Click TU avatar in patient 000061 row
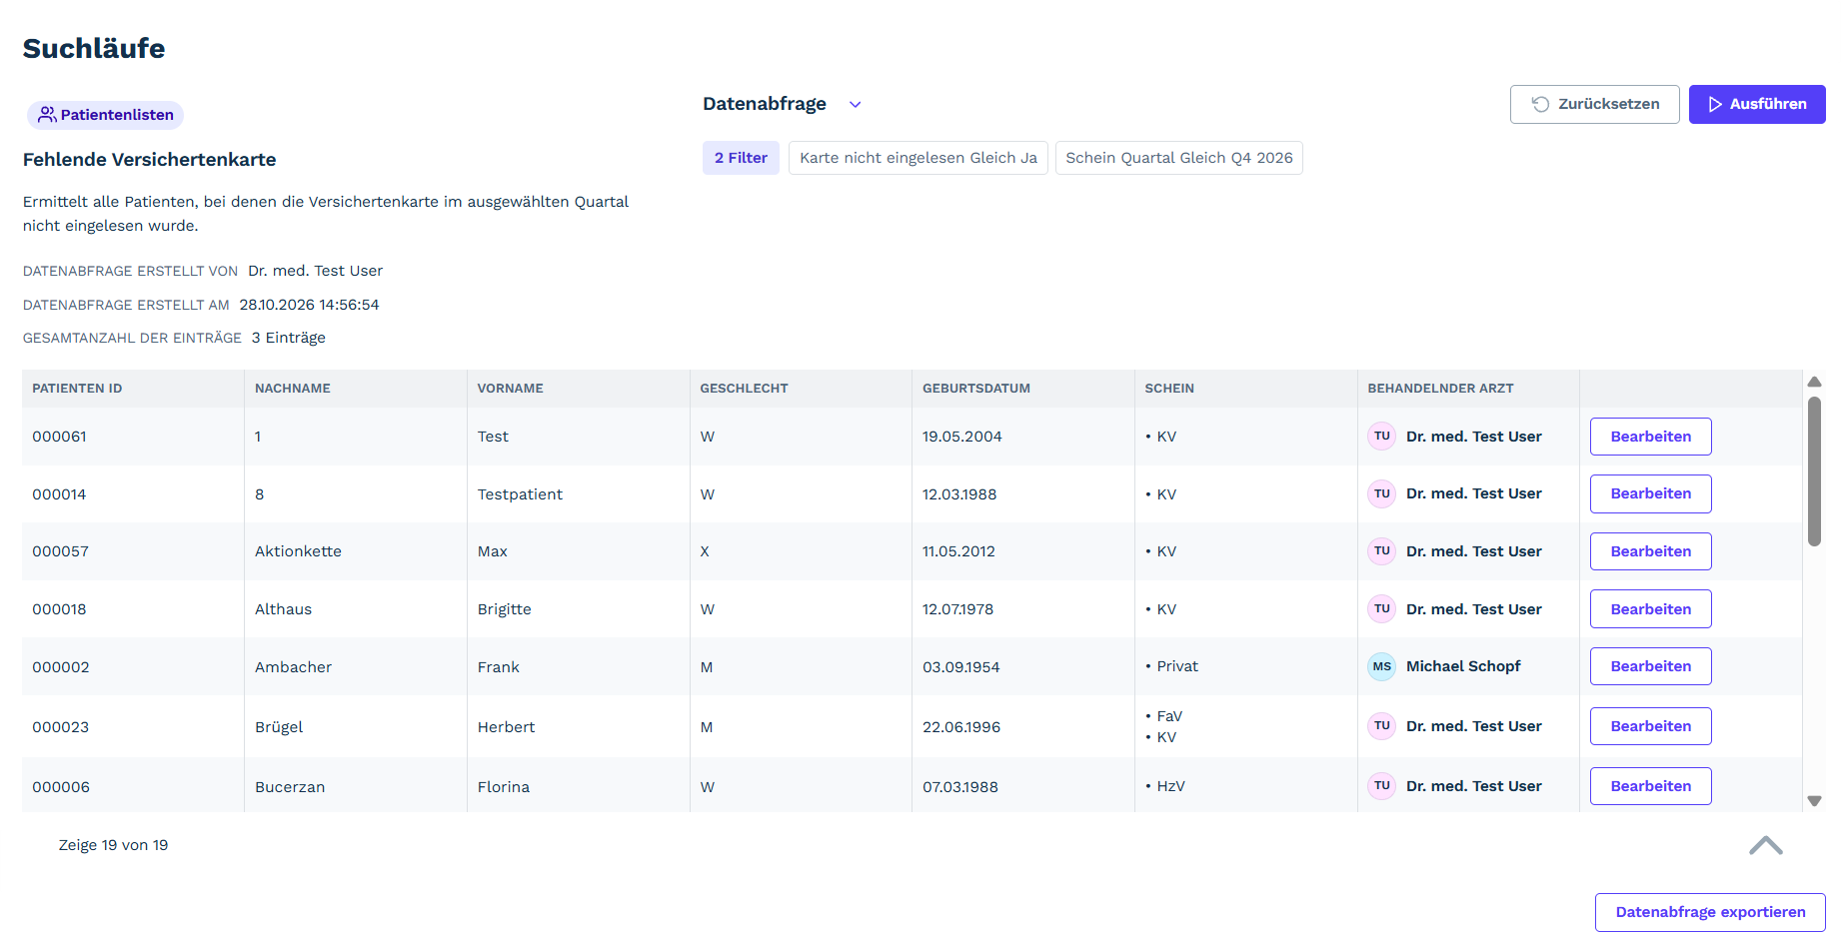This screenshot has height=936, width=1841. pyautogui.click(x=1381, y=437)
